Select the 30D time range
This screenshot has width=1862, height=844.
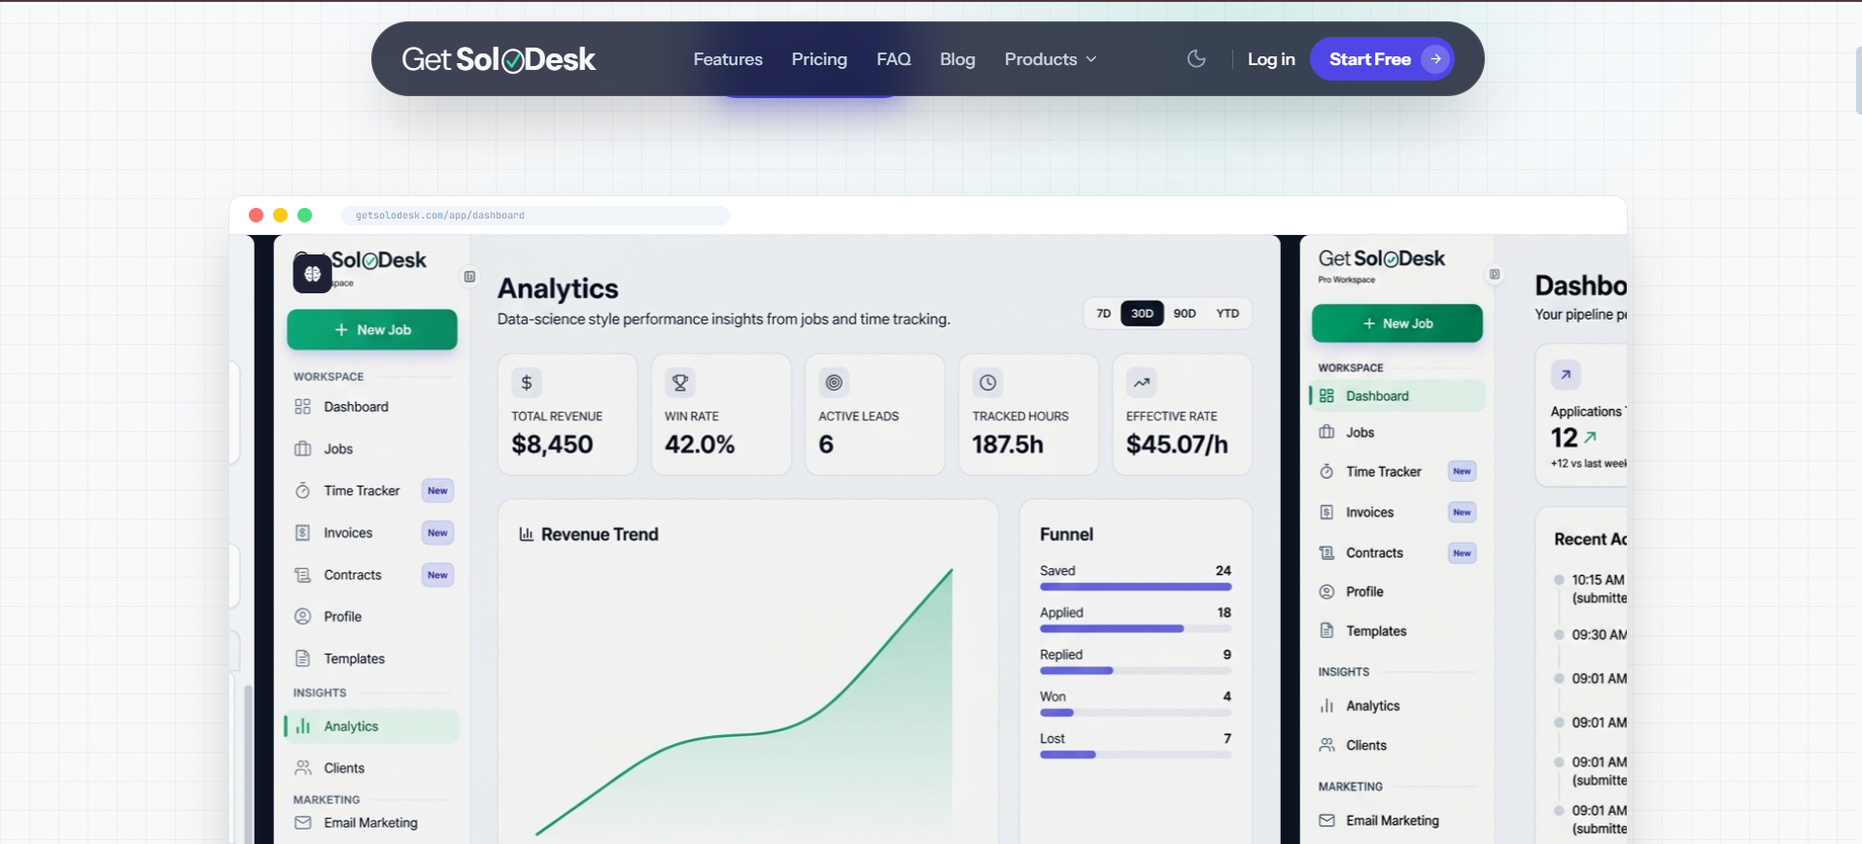coord(1142,314)
